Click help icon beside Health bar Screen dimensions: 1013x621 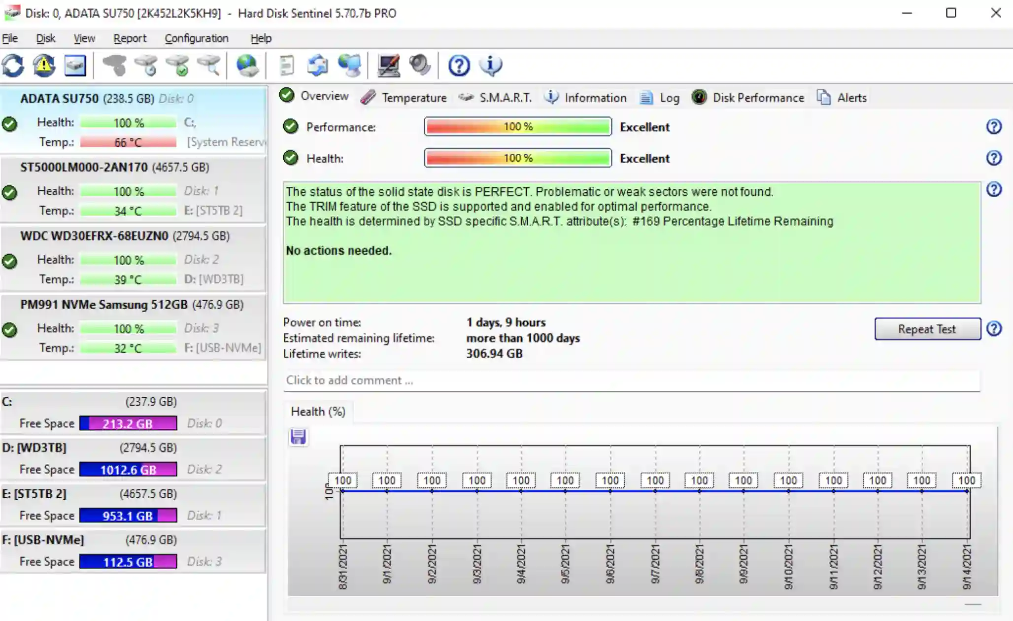[994, 158]
